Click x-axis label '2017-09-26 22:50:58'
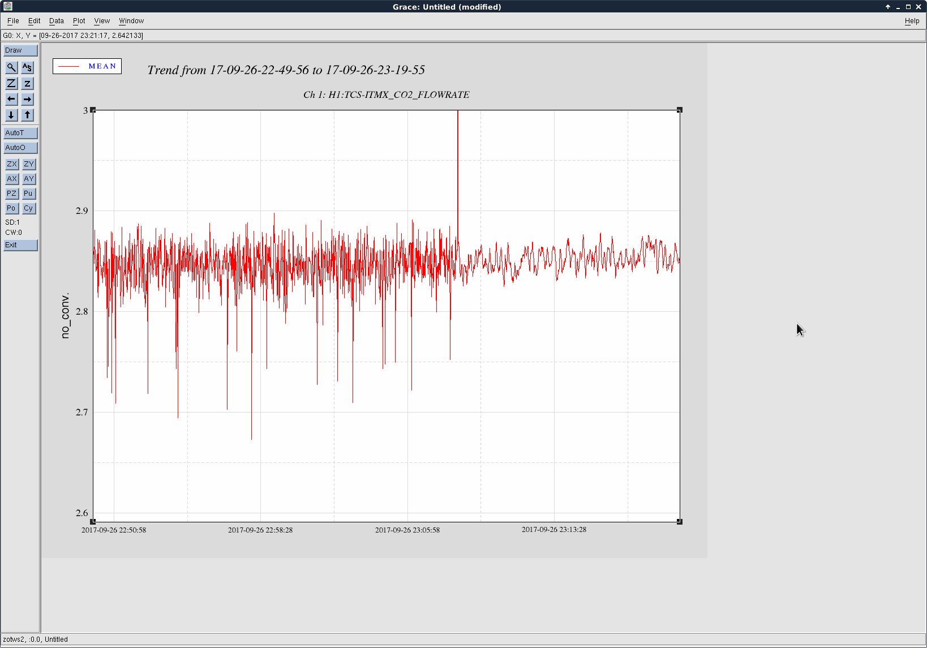Image resolution: width=927 pixels, height=648 pixels. pos(114,530)
